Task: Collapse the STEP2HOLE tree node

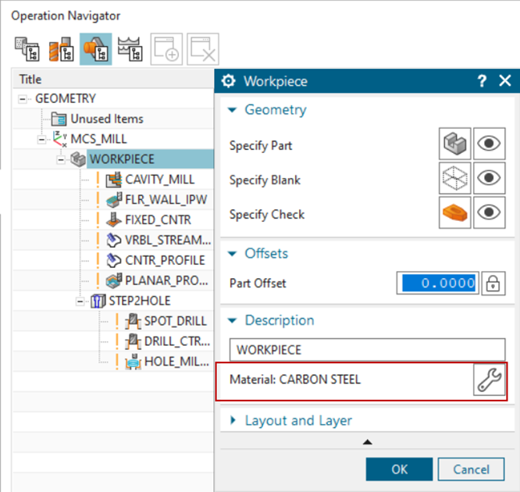Action: [80, 301]
